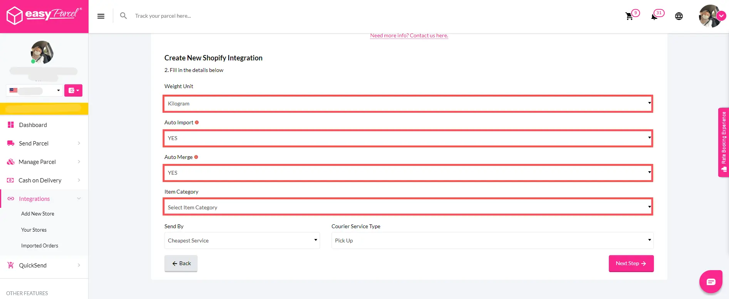Open the live chat bubble
Viewport: 729px width, 299px height.
(x=711, y=282)
